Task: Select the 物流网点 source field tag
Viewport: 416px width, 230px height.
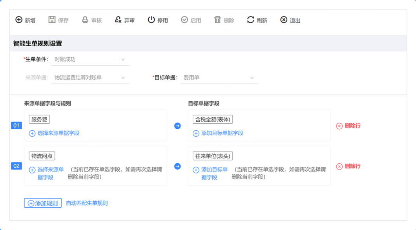Action: (42, 156)
